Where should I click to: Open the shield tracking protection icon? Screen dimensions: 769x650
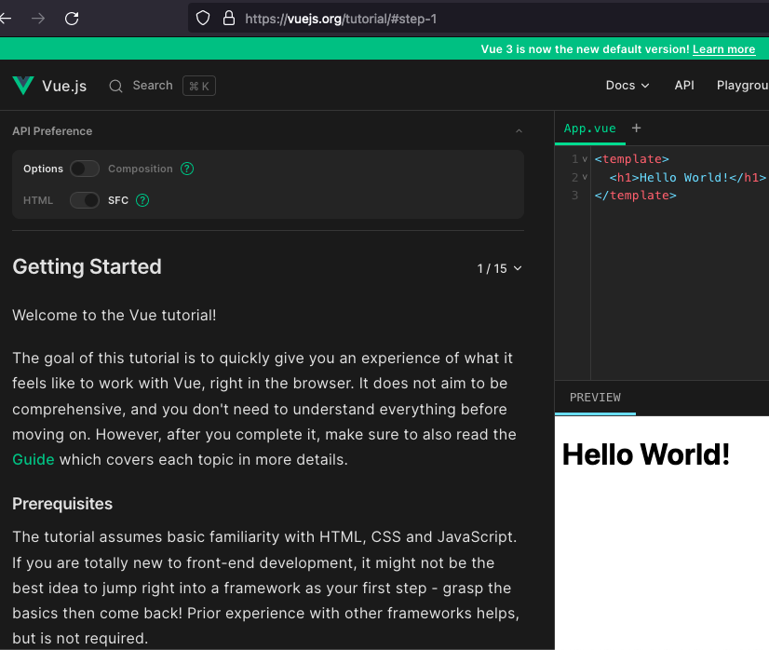point(203,18)
